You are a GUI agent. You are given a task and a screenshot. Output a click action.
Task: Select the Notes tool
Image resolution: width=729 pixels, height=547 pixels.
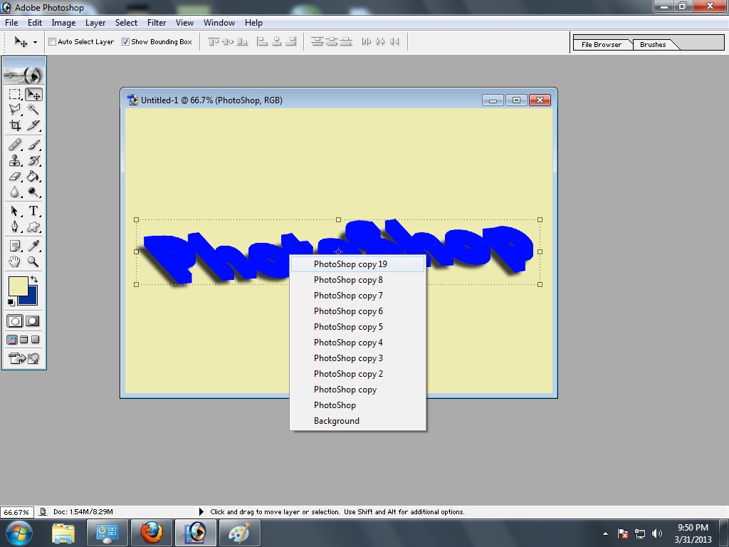coord(14,246)
